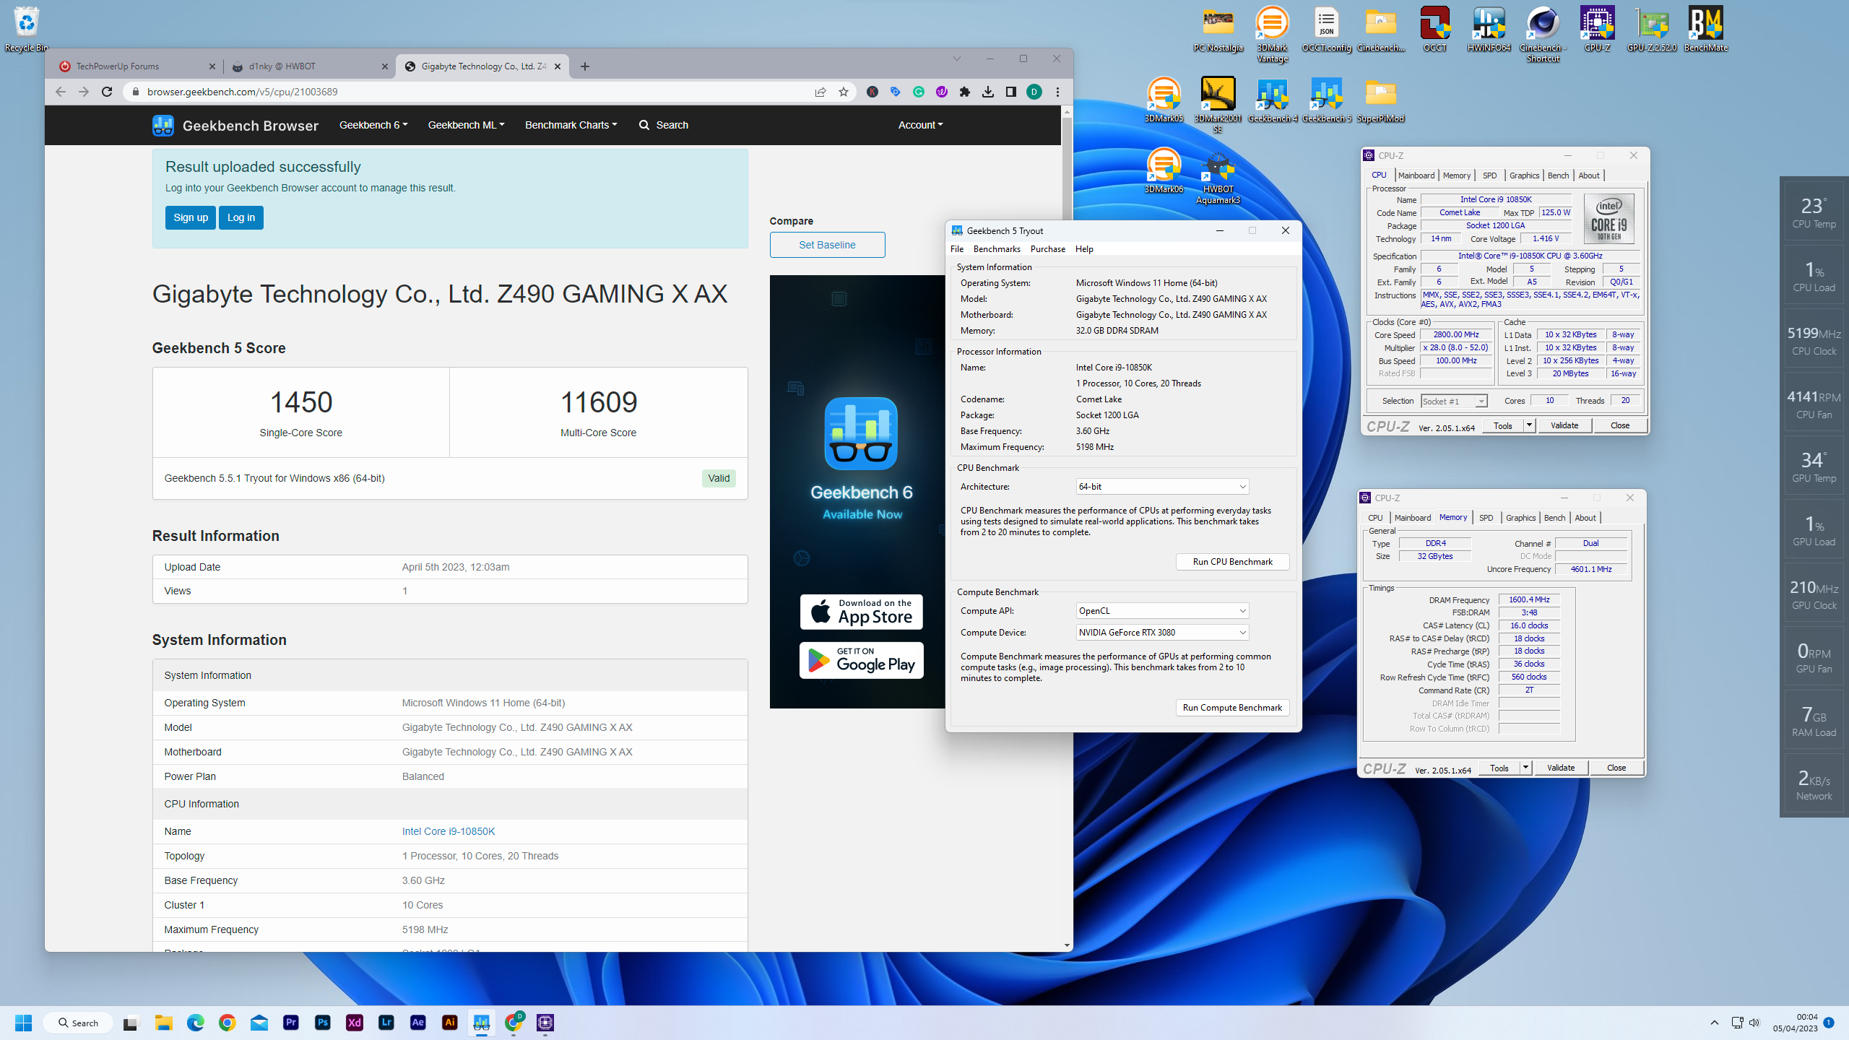Open Cinebench Shortcut icon on desktop
The width and height of the screenshot is (1849, 1040).
pos(1543,34)
